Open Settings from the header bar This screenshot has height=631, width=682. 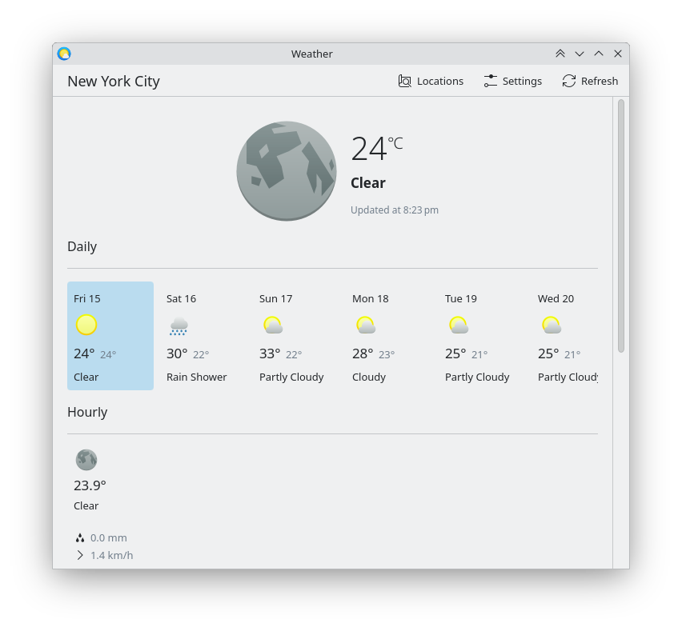[513, 81]
